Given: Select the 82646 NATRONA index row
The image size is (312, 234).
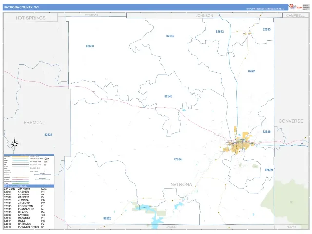Looking at the screenshot, I should click(x=24, y=224).
